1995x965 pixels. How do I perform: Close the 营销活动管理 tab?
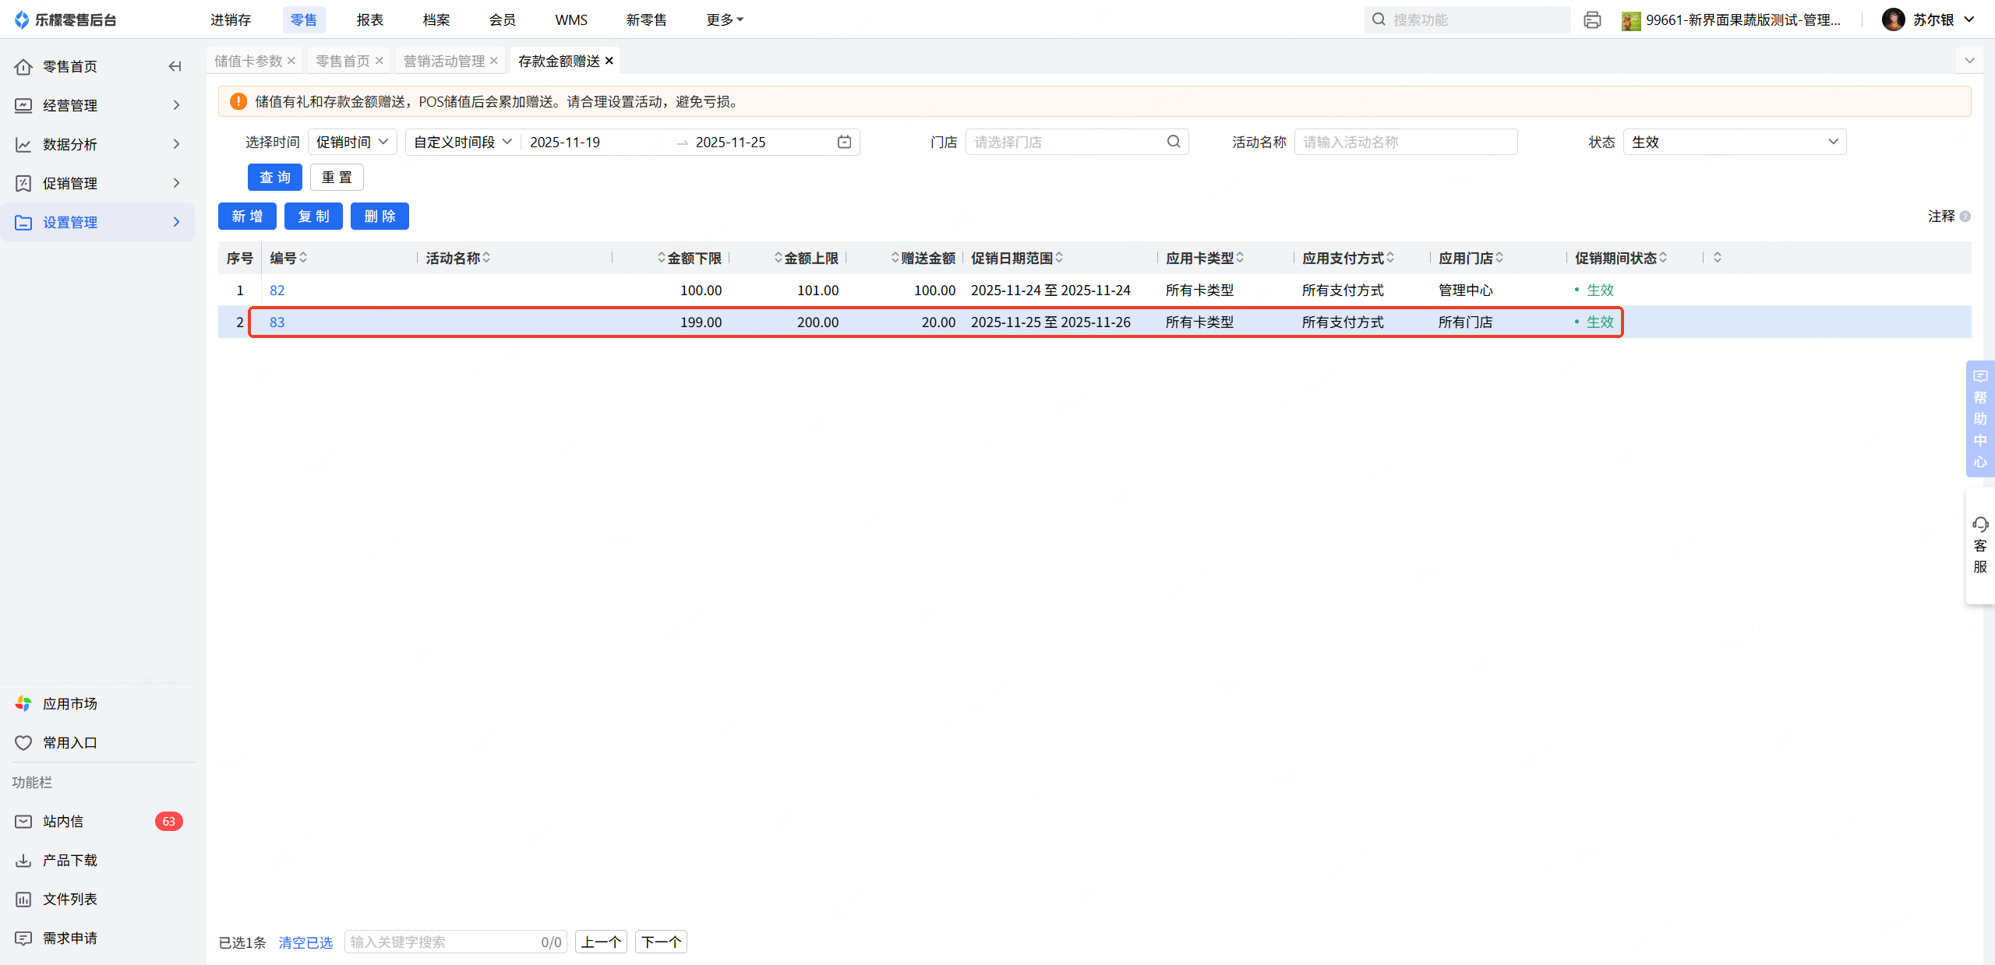click(x=494, y=61)
